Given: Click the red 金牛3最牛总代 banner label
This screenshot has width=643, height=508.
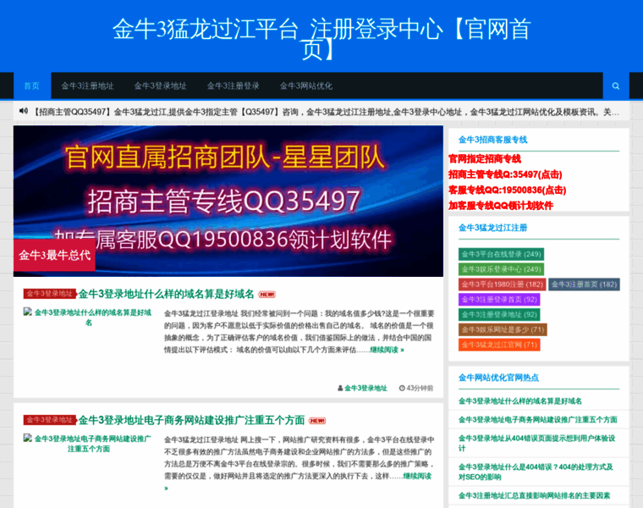Looking at the screenshot, I should (54, 255).
